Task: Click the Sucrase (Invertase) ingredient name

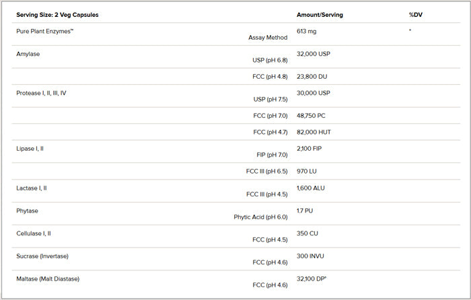Action: point(42,256)
